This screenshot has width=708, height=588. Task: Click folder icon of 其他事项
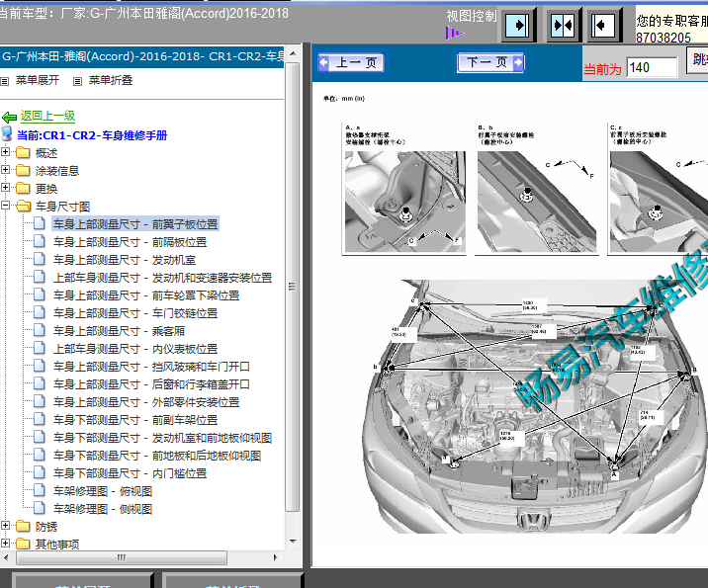point(23,544)
